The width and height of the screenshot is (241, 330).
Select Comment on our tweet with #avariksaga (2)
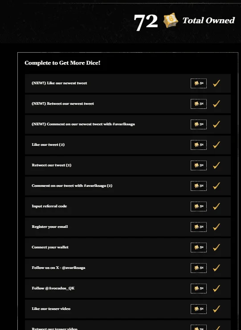pos(128,186)
